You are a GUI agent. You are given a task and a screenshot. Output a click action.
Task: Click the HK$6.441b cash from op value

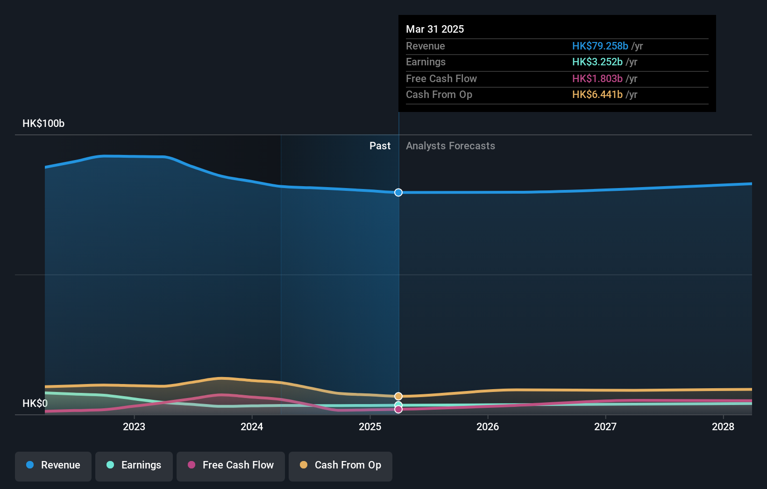[597, 94]
